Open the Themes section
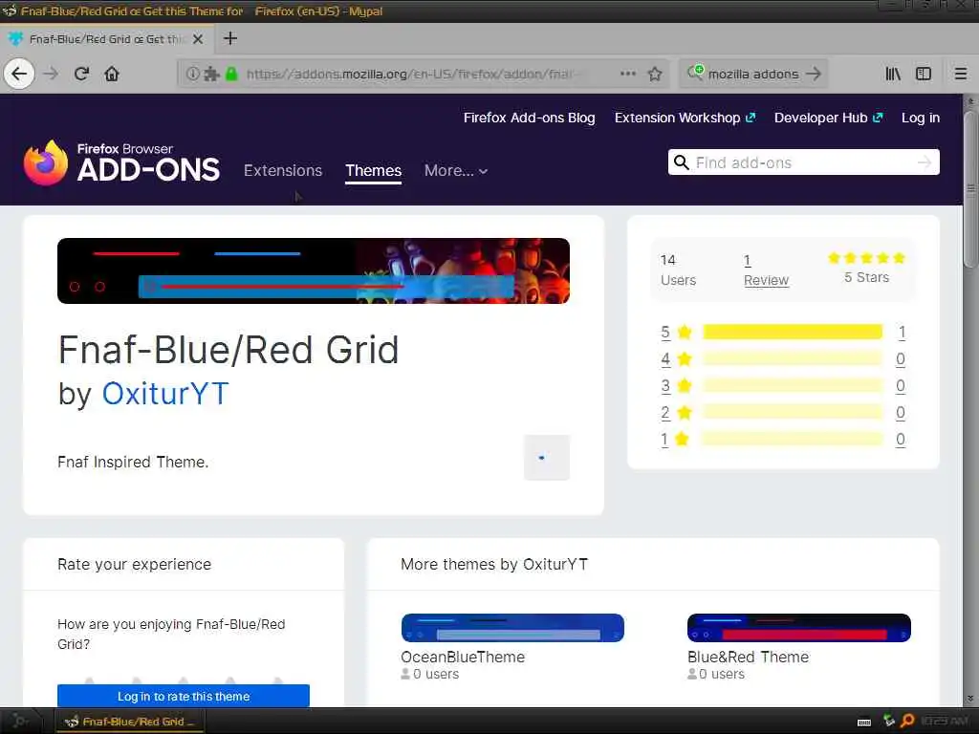 click(374, 170)
